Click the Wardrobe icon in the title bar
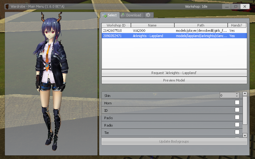Screen dimensions: 255x159 click(7, 6)
